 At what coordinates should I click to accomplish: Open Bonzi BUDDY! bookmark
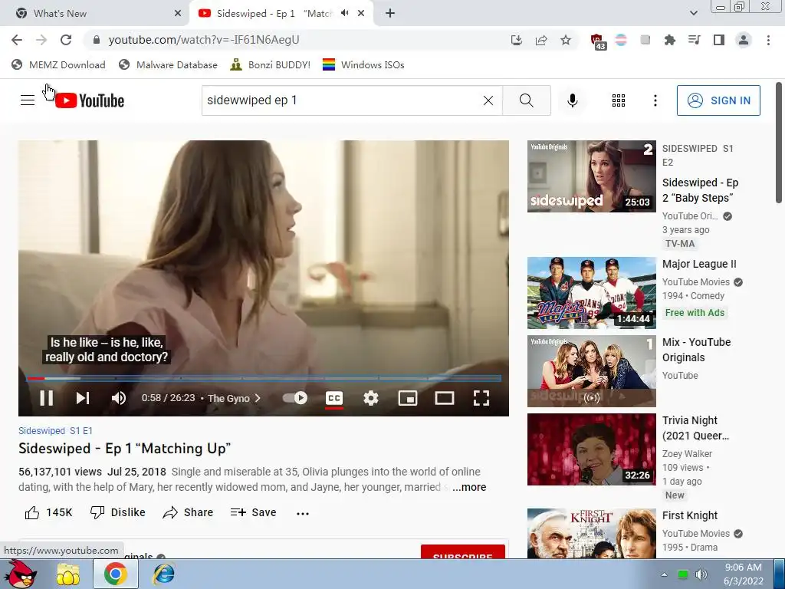click(x=271, y=64)
